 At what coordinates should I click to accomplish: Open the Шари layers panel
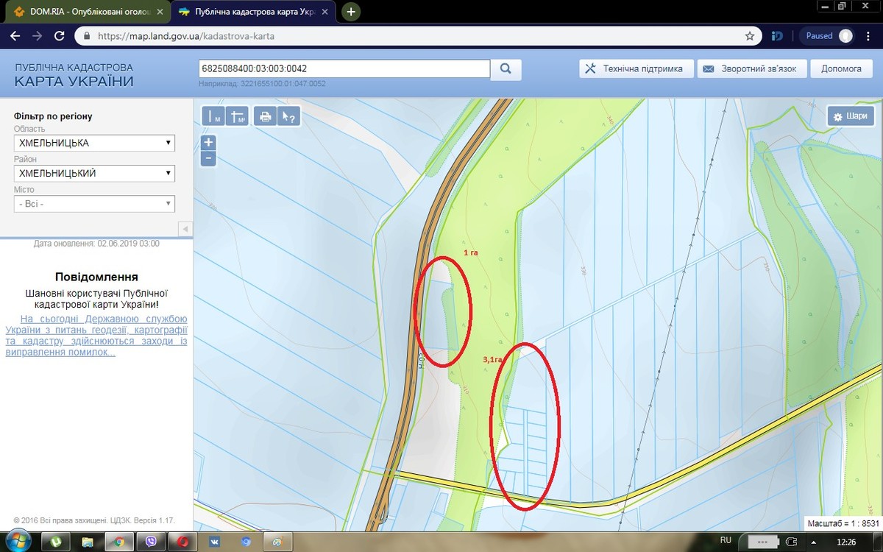point(850,116)
